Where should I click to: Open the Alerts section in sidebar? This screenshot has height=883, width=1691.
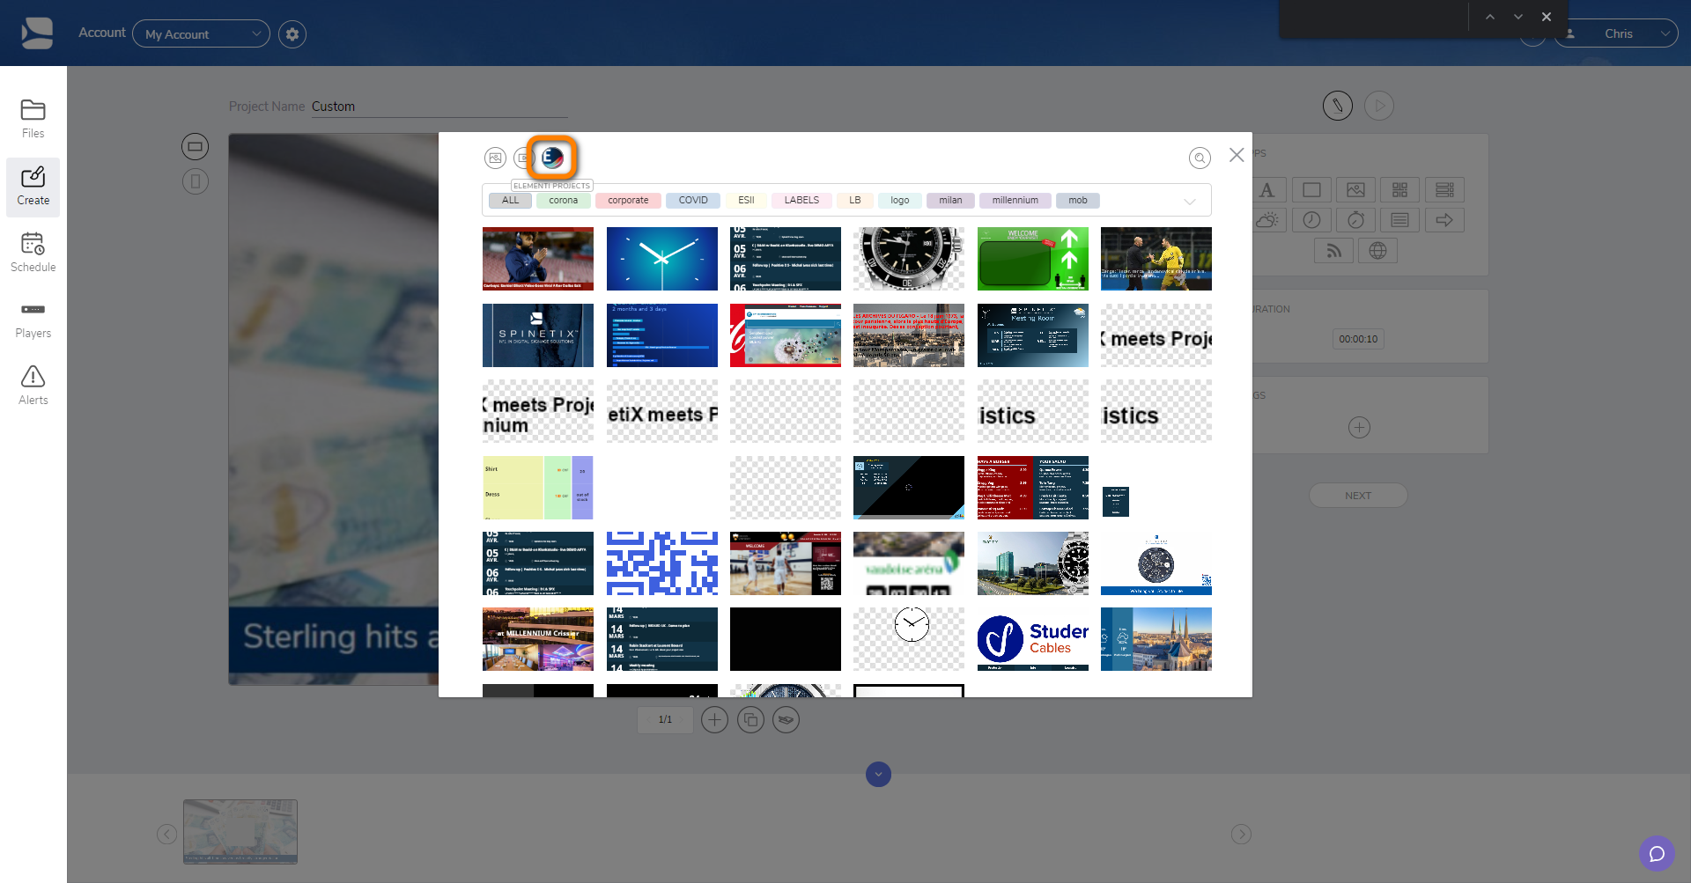33,386
